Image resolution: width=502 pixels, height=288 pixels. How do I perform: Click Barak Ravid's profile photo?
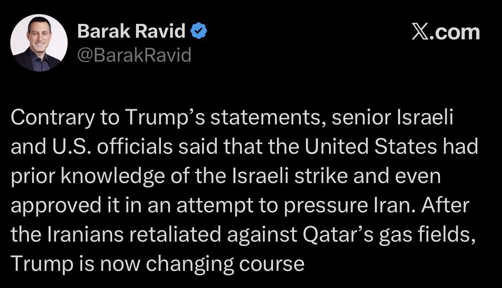coord(39,43)
